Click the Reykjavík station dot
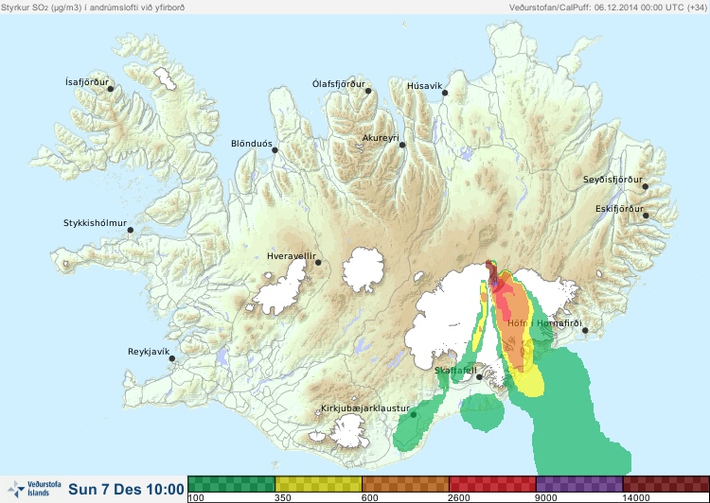This screenshot has height=503, width=710. click(172, 358)
